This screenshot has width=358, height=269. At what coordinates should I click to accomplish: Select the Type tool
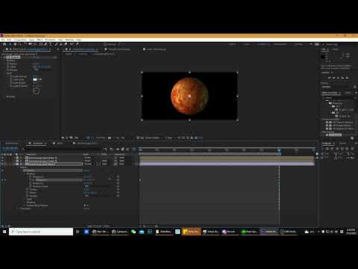point(51,44)
